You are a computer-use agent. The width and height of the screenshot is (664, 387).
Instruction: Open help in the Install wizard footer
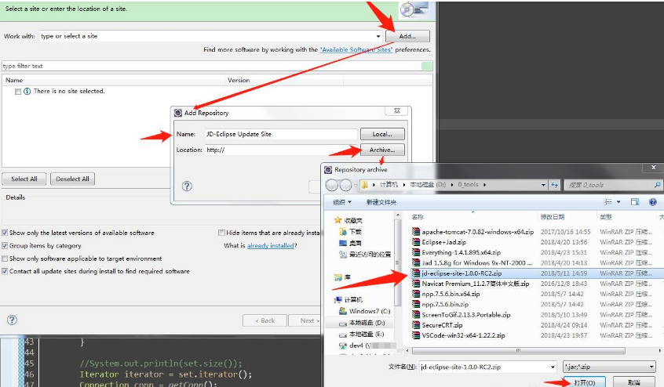pos(12,320)
